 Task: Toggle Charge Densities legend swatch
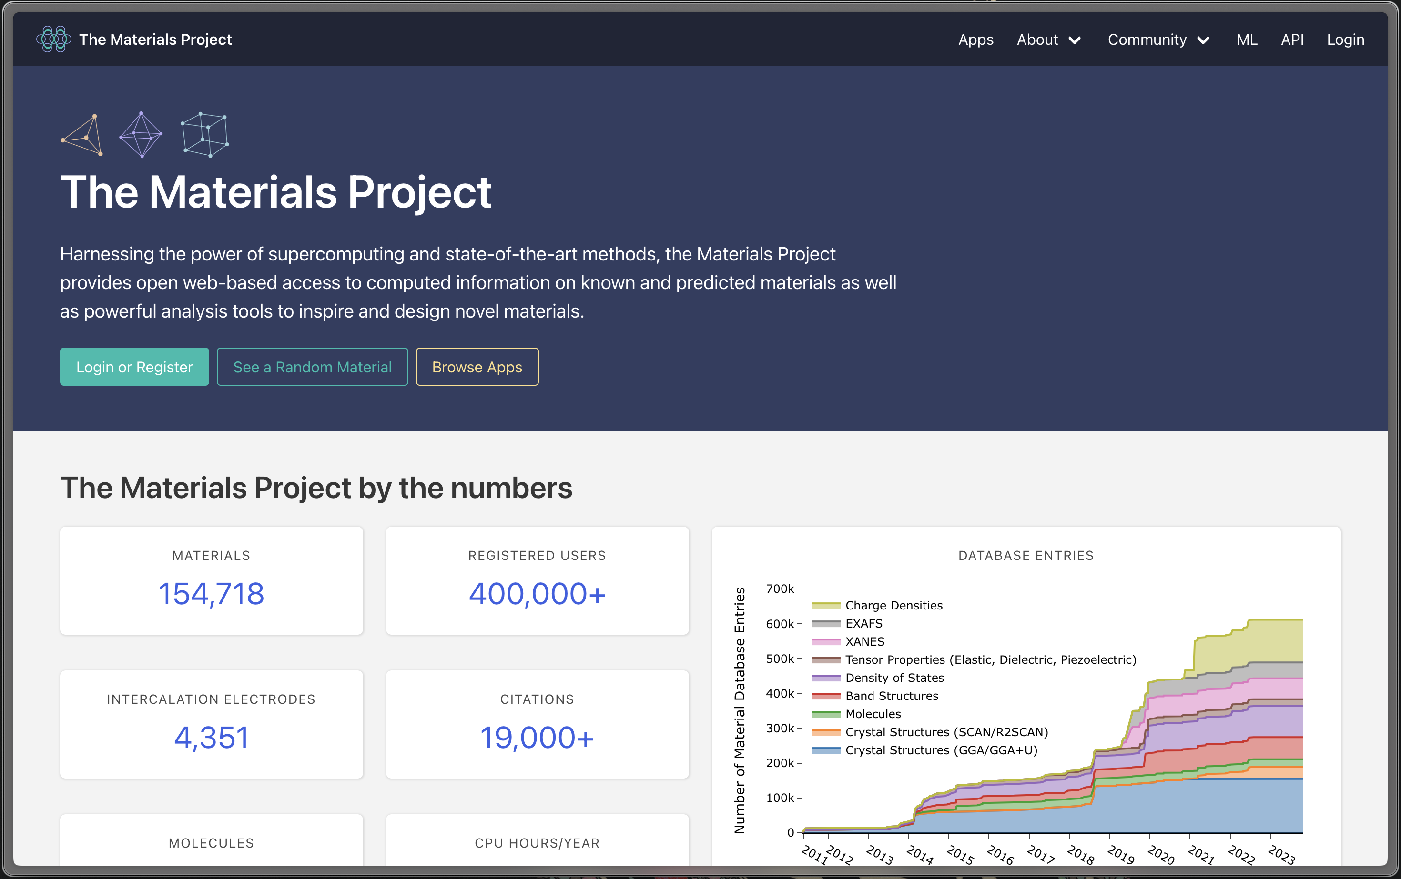click(x=826, y=605)
